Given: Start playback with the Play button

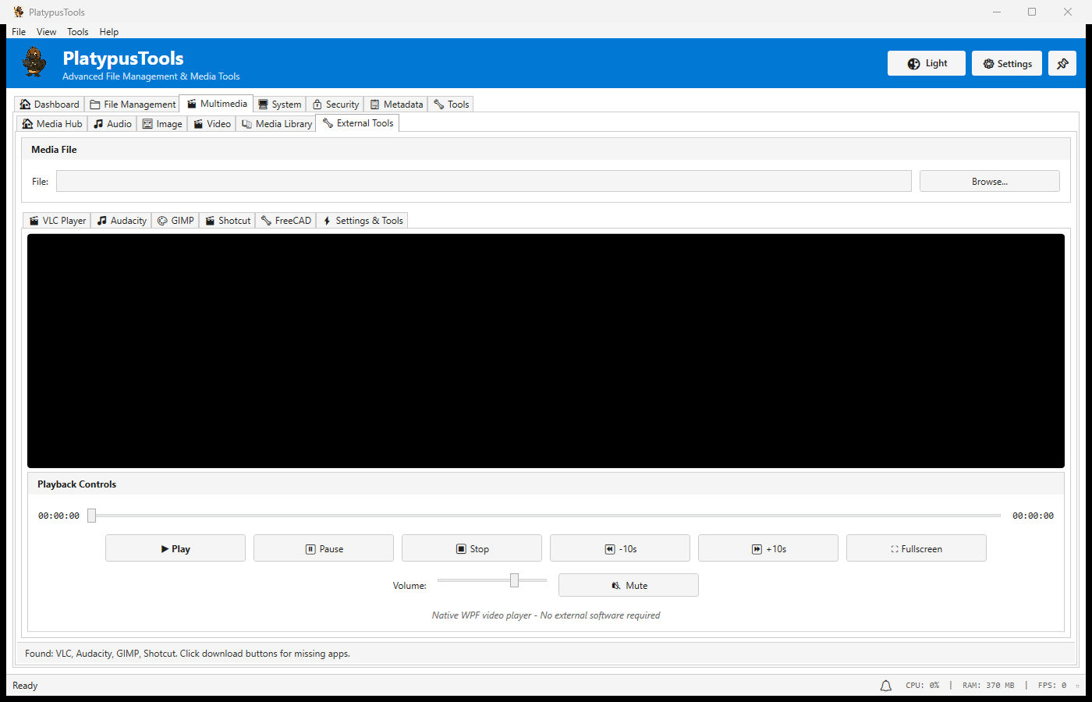Looking at the screenshot, I should 175,549.
